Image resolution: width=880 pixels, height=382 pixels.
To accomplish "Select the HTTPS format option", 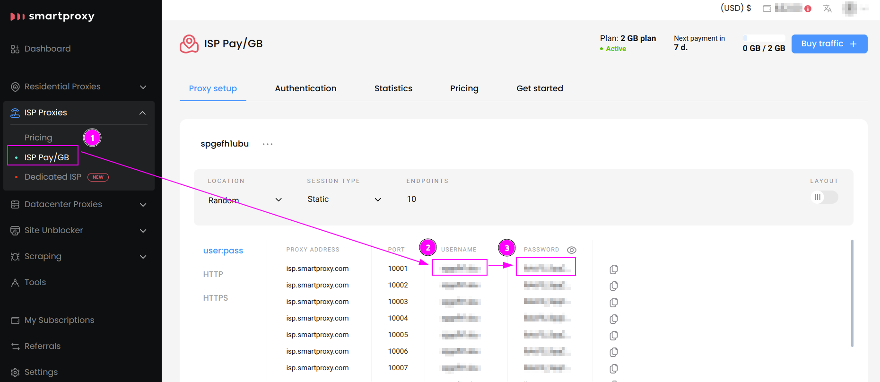I will (x=216, y=298).
